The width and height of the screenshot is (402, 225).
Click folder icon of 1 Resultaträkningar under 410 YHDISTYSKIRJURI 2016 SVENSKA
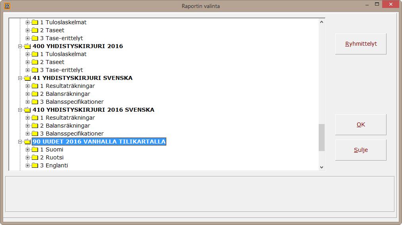click(x=35, y=118)
